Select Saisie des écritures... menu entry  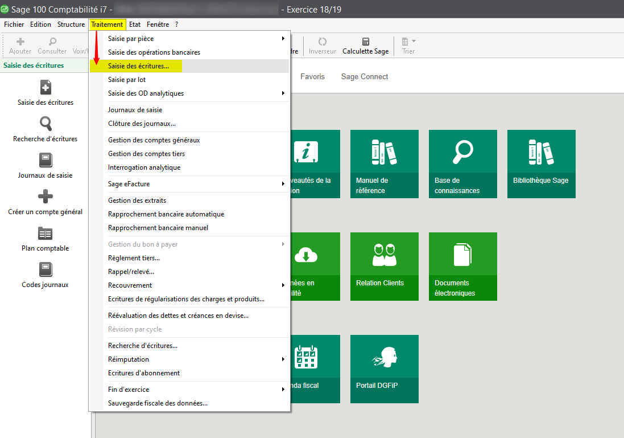pos(138,66)
